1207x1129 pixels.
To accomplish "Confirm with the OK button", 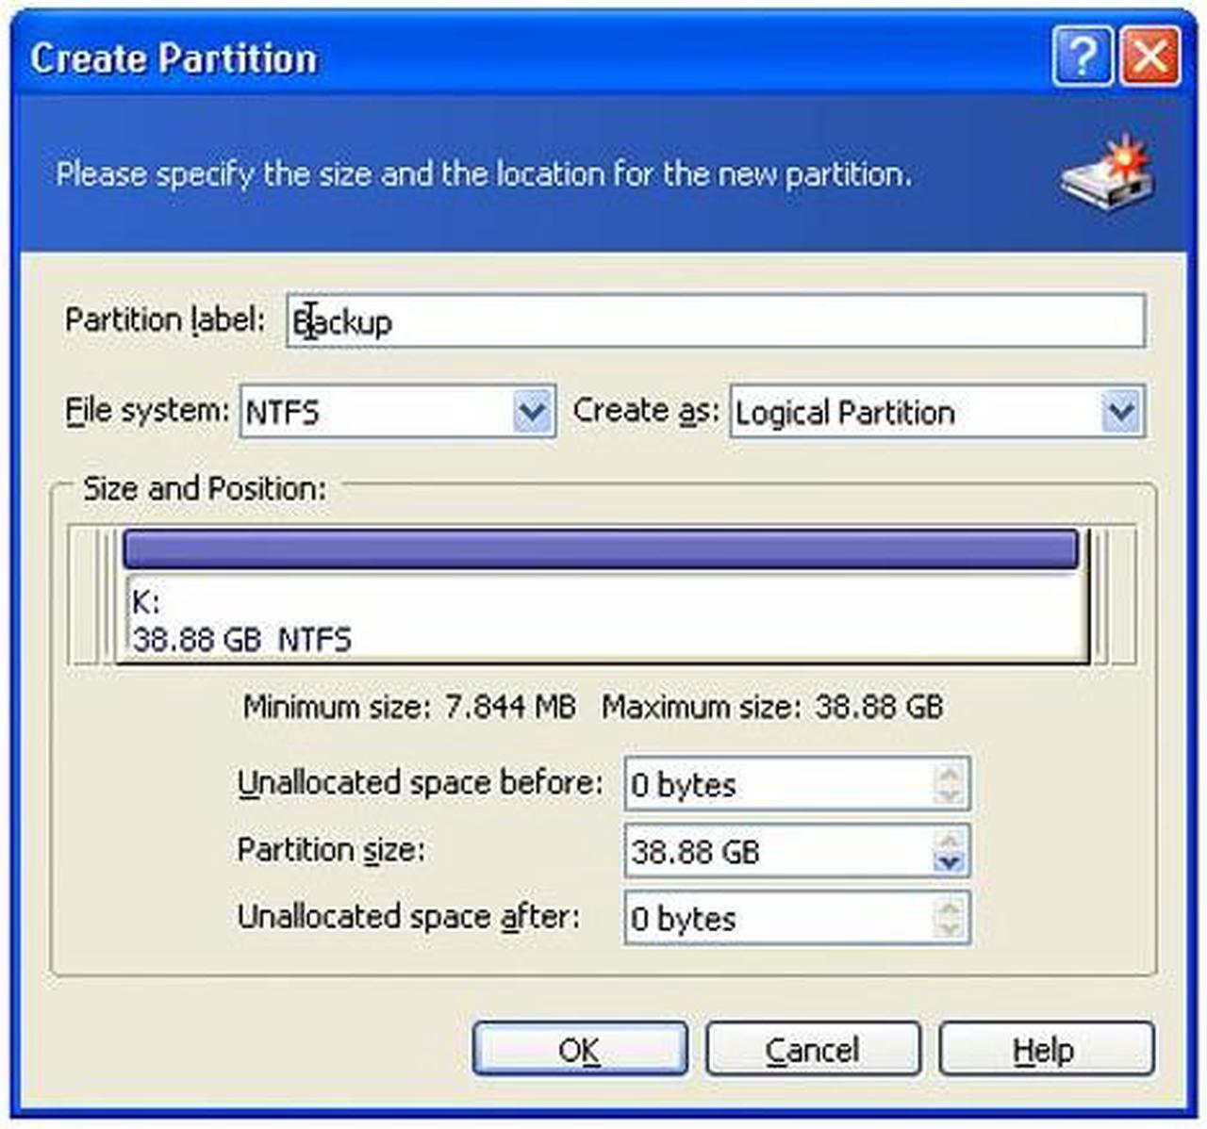I will tap(580, 1049).
